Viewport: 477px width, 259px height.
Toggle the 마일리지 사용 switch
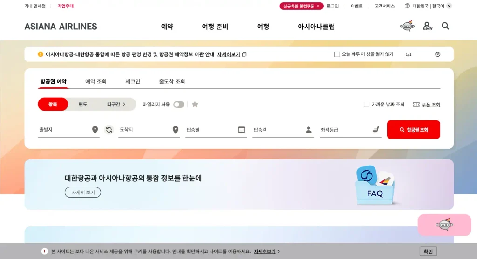click(x=178, y=105)
